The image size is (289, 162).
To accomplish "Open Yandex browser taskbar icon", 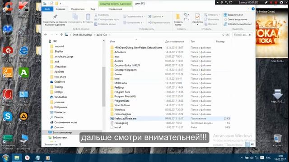I will (x=27, y=158).
